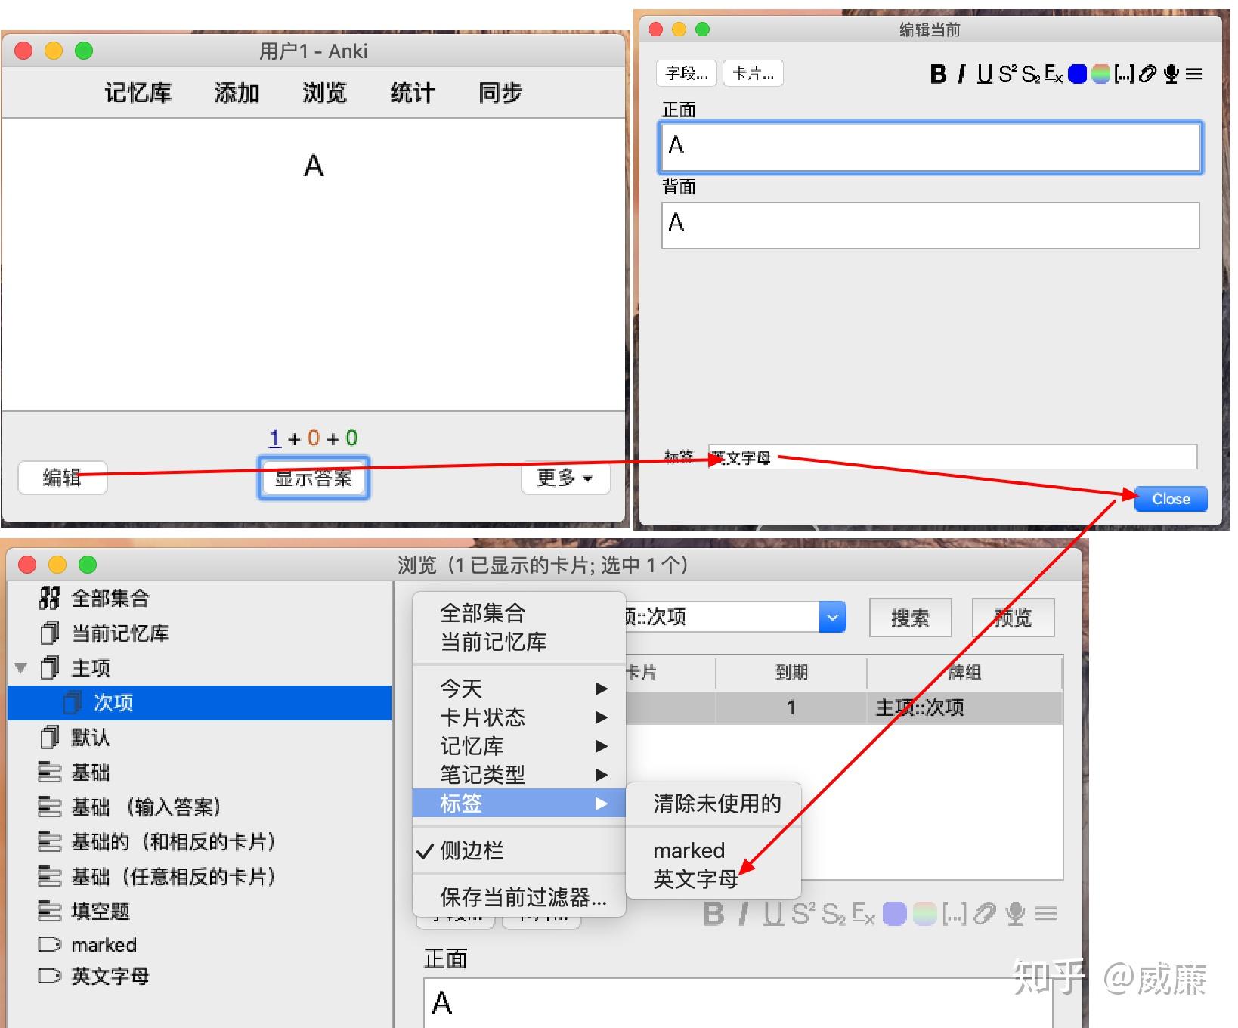
Task: Click the Close button in edit window
Action: coord(1170,499)
